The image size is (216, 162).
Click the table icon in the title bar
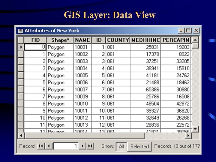(20, 31)
